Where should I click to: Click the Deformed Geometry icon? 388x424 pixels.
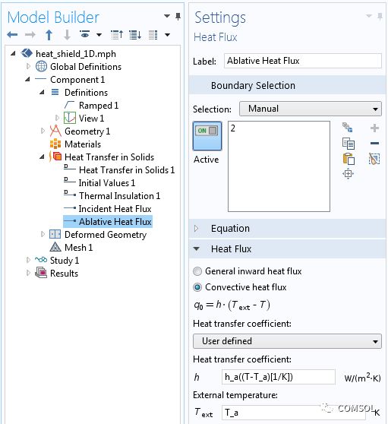[55, 234]
